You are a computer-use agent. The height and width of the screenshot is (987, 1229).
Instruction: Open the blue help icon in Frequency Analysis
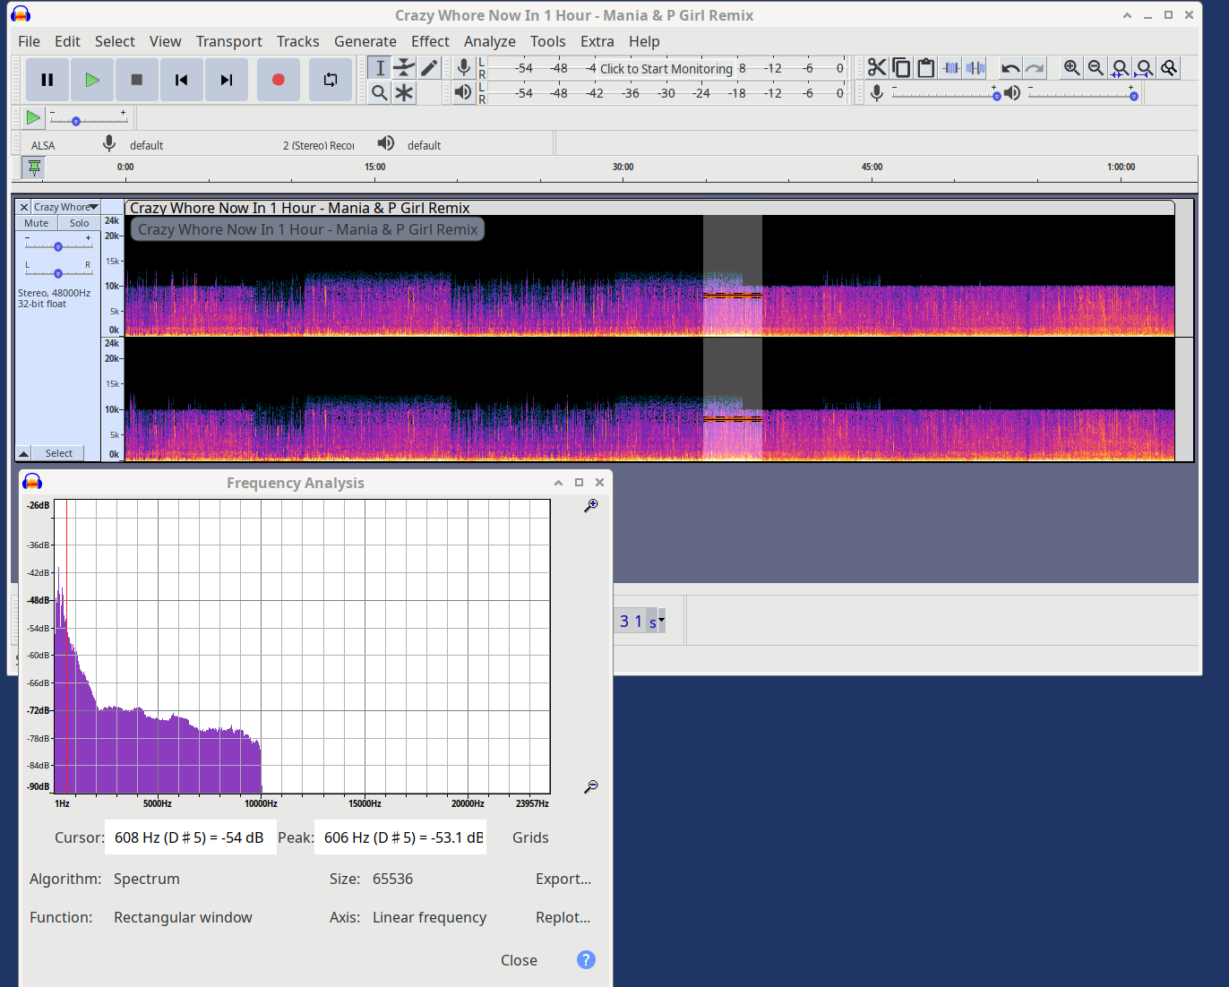click(586, 960)
